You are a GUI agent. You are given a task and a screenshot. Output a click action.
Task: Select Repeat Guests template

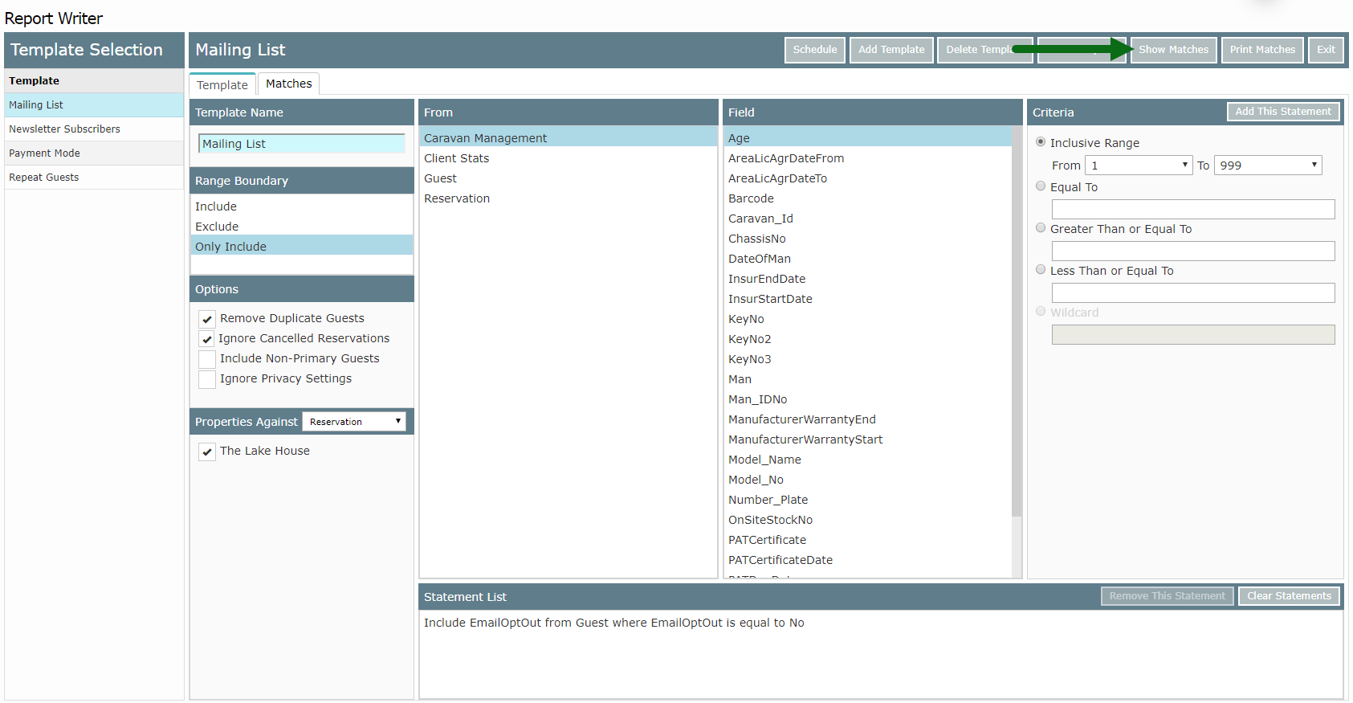pyautogui.click(x=94, y=178)
